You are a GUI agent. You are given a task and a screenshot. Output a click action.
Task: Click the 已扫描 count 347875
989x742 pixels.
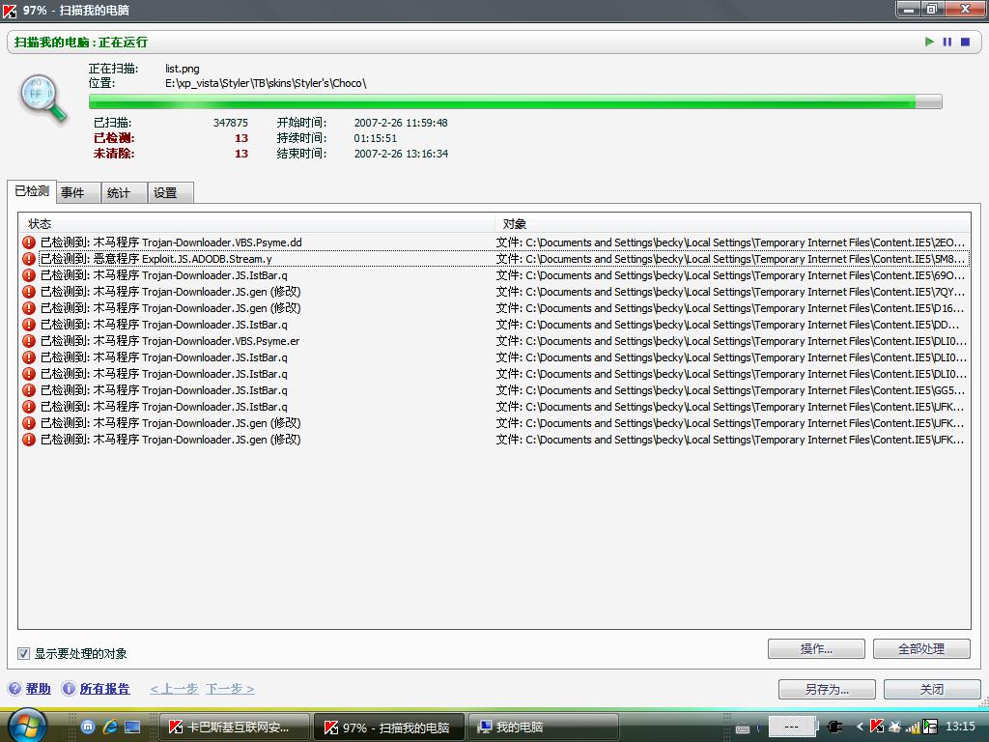pos(230,123)
